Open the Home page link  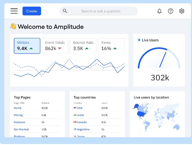(18, 108)
